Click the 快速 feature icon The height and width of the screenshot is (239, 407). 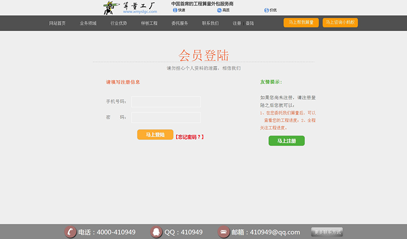(x=175, y=10)
